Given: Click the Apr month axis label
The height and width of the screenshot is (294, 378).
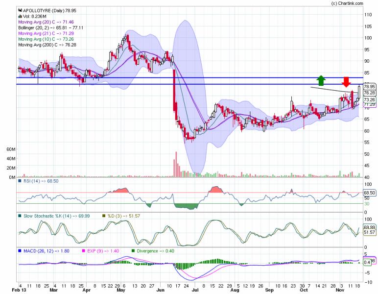Looking at the screenshot, I should [87, 290].
